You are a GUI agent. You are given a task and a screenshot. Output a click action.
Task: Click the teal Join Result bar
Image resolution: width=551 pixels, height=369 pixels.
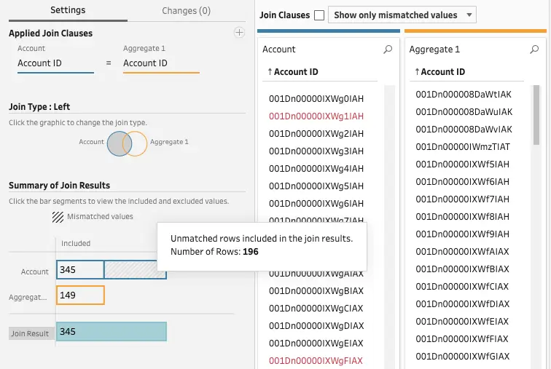point(111,332)
